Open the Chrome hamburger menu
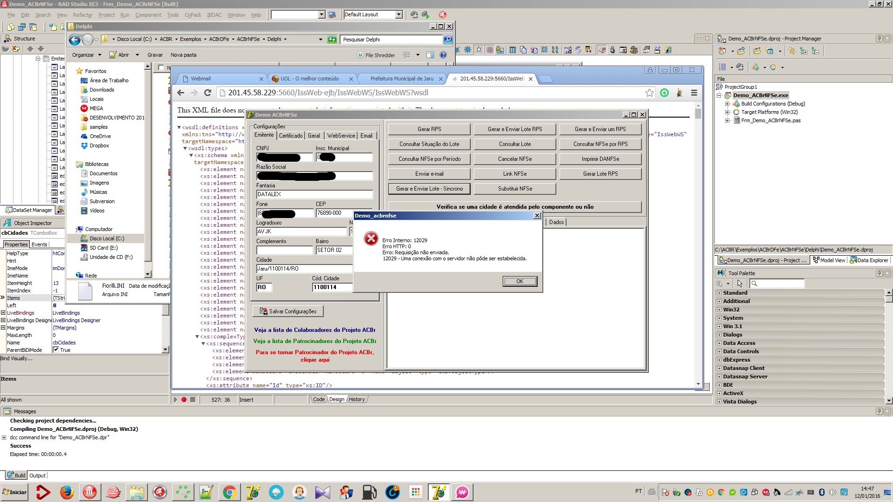This screenshot has width=893, height=502. [694, 93]
